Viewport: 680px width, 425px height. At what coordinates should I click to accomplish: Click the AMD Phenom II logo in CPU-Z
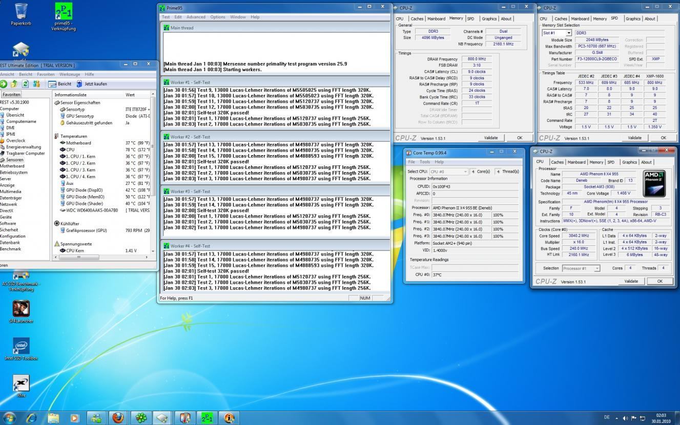tap(654, 183)
